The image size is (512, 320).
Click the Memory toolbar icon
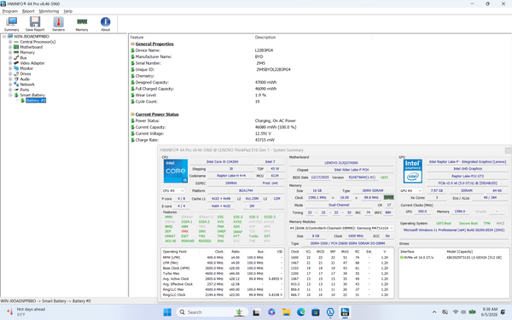click(x=82, y=24)
